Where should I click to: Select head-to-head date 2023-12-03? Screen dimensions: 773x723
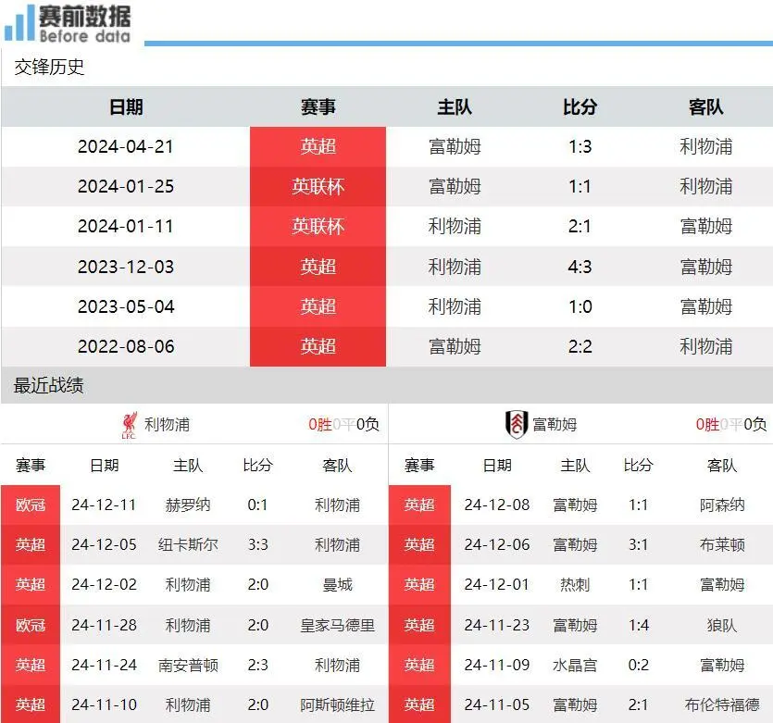(126, 267)
